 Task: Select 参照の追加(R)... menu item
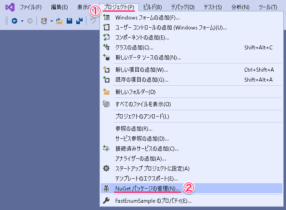[x=192, y=129]
